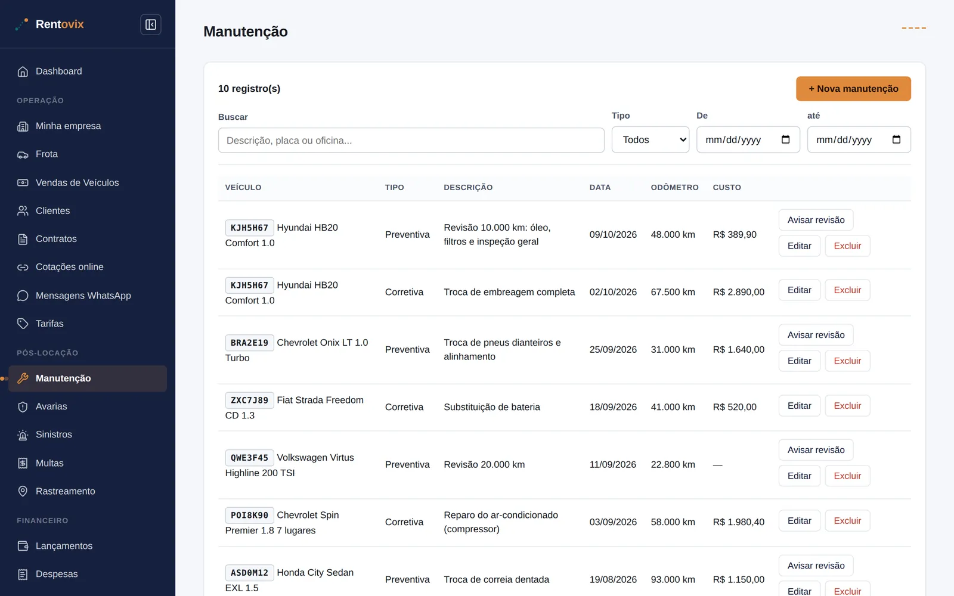Click the Avarias shield icon
Screen dimensions: 954x596
click(23, 406)
